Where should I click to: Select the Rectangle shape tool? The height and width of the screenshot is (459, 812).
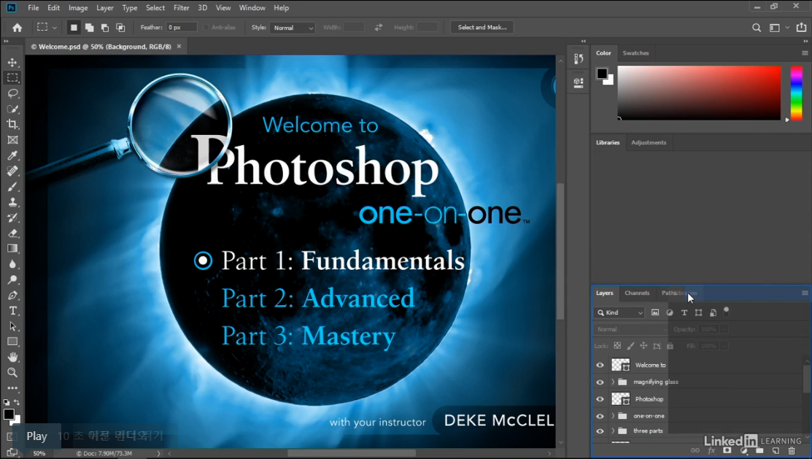point(12,342)
